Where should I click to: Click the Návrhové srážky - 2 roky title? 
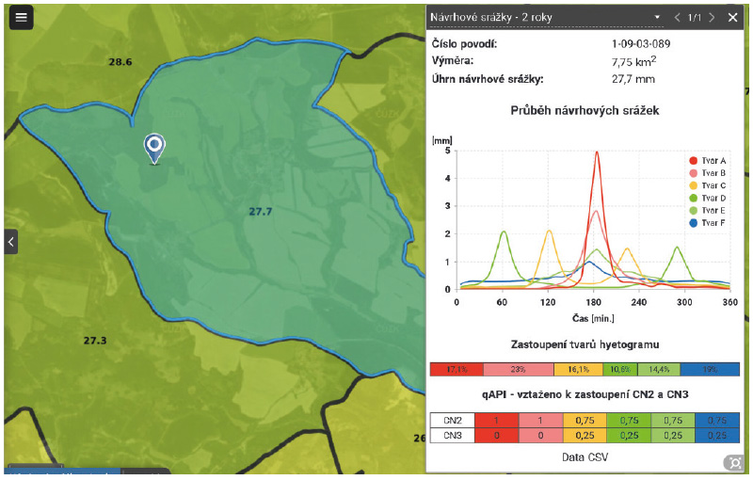[x=490, y=18]
